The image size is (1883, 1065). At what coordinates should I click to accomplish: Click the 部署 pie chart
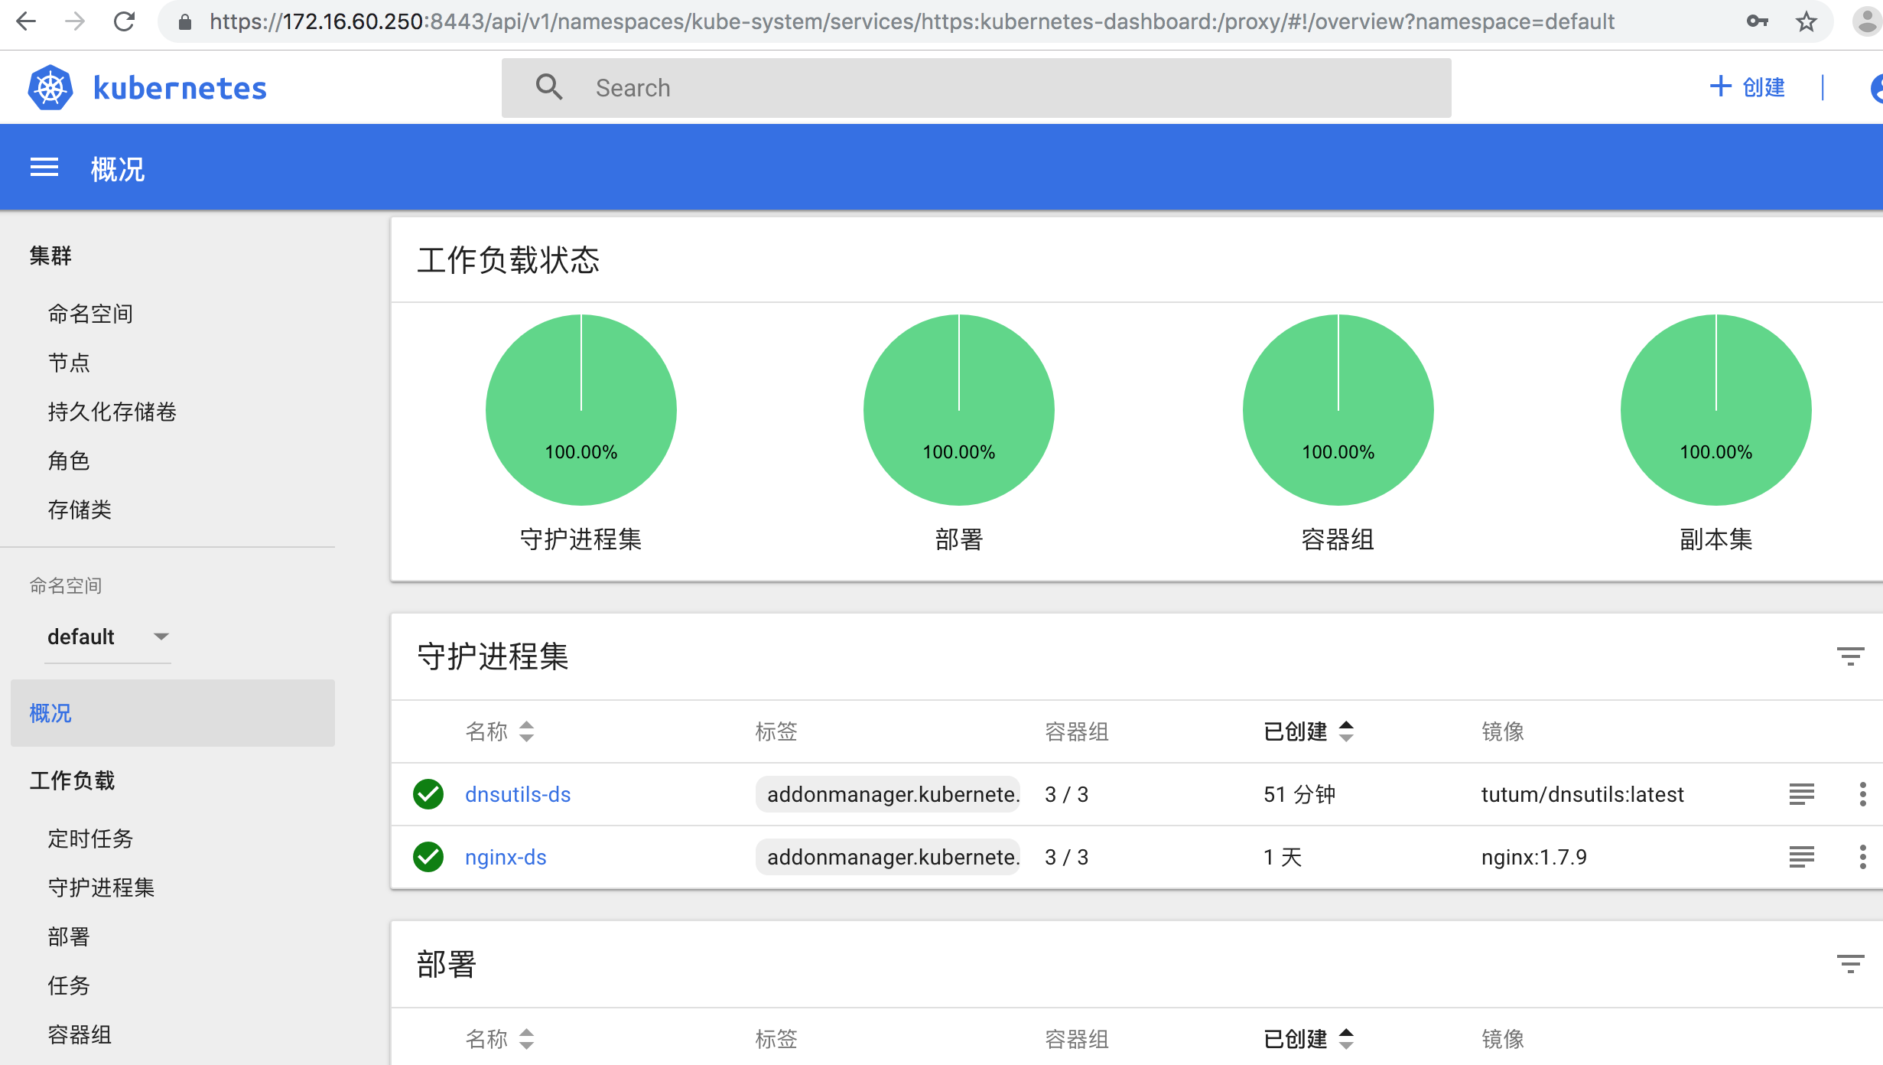[959, 409]
